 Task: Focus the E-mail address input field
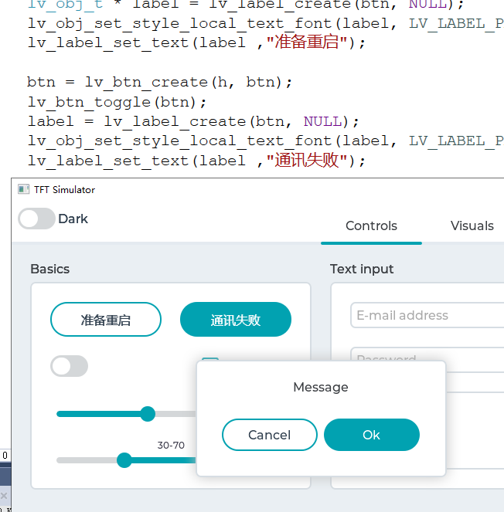tap(427, 315)
